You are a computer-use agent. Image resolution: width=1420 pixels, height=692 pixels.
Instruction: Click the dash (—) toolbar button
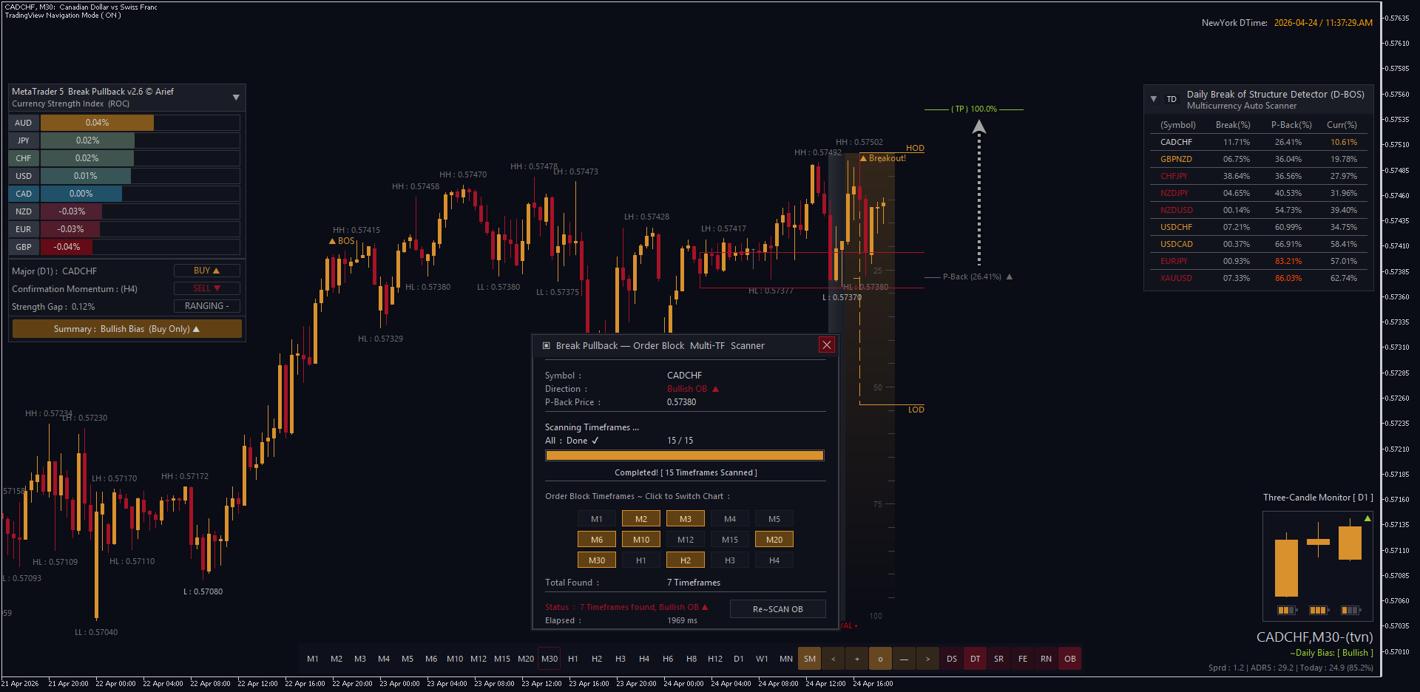coord(905,659)
